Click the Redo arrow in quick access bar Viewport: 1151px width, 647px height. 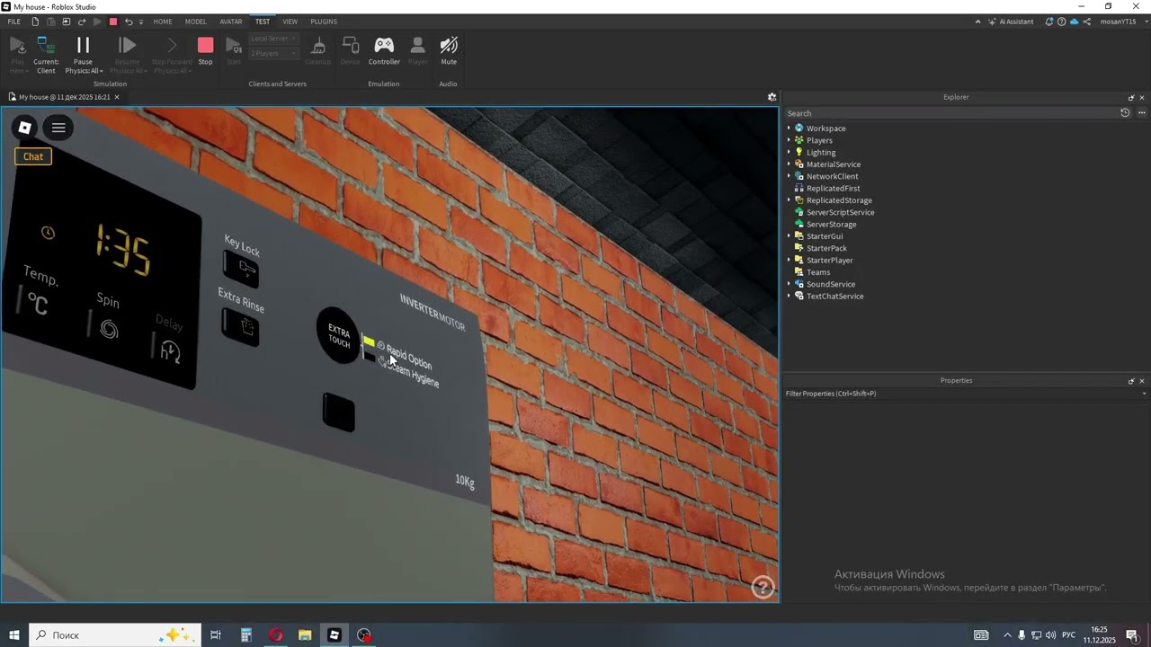[82, 22]
